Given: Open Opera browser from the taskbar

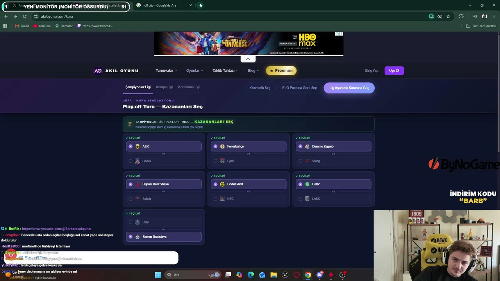Looking at the screenshot, I should [296, 275].
